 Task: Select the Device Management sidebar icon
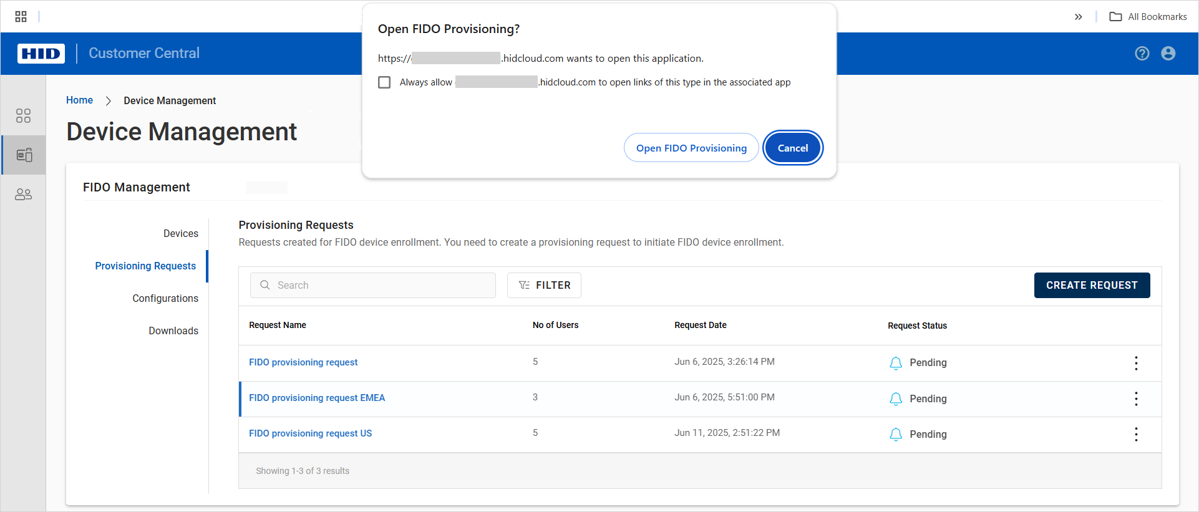[x=24, y=155]
